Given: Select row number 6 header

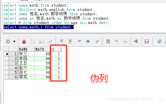Looking at the screenshot, I should (13, 77).
